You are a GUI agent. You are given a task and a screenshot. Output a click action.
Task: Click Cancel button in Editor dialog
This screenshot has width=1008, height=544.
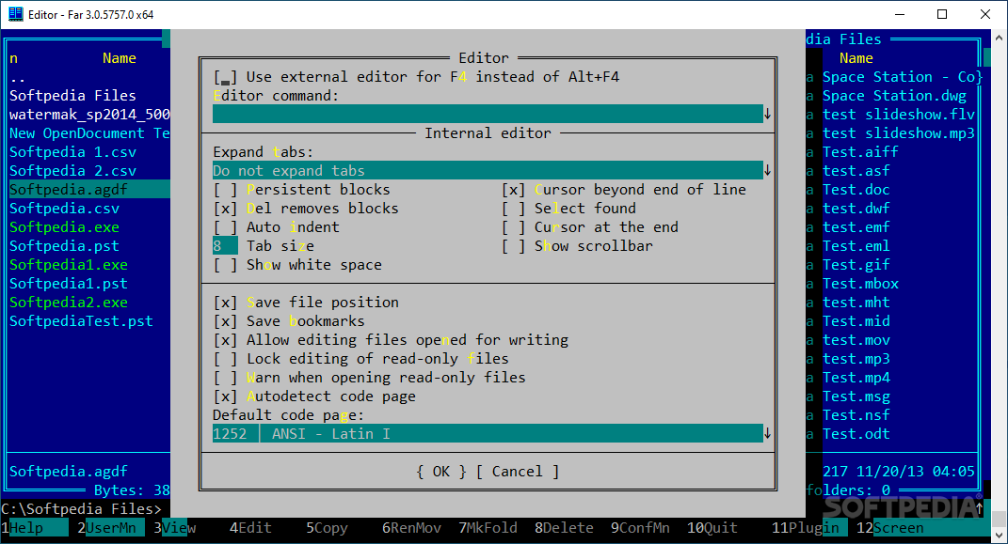tap(518, 472)
